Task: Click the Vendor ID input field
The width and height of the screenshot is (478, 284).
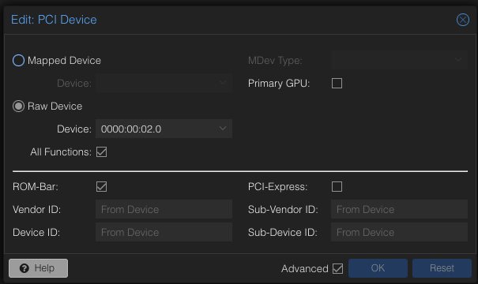Action: click(164, 209)
